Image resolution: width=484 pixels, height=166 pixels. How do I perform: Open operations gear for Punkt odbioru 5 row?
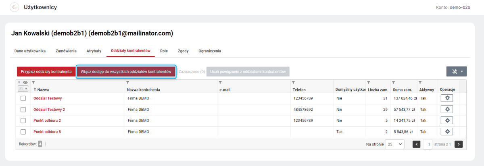pyautogui.click(x=447, y=131)
